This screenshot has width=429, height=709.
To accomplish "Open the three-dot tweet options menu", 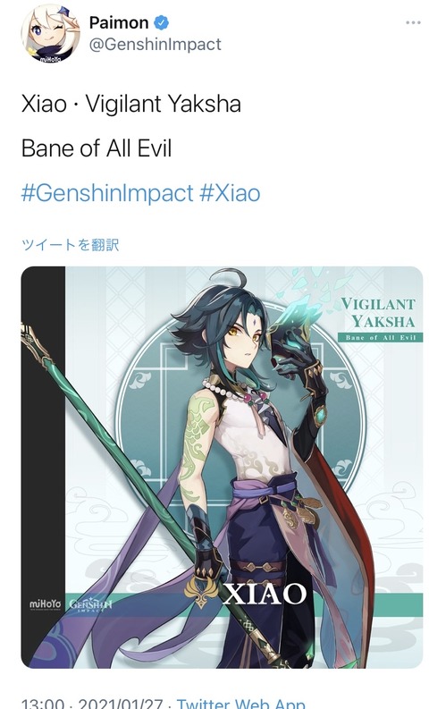I will (413, 22).
